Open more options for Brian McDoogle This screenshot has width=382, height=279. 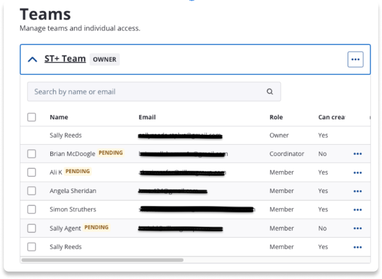(357, 154)
